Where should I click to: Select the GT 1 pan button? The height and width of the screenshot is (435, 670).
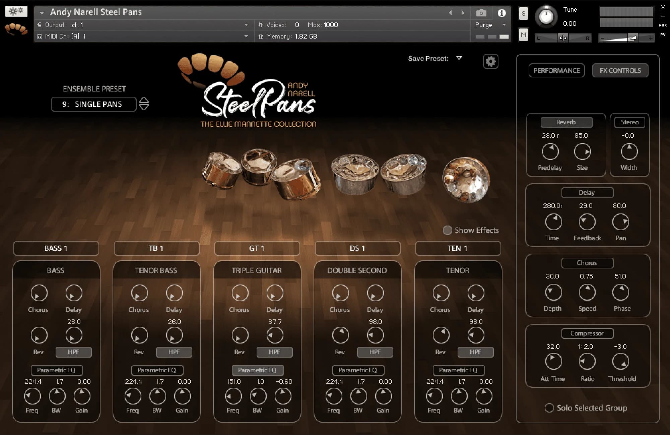(x=257, y=248)
